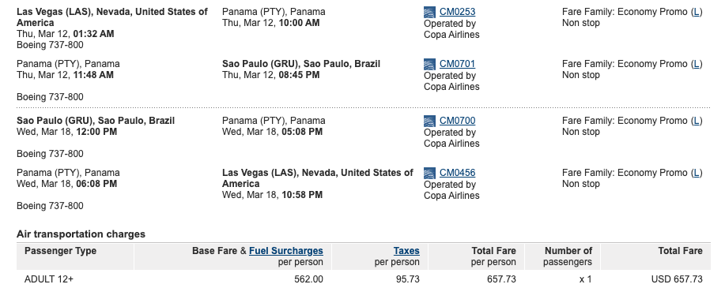Click the Passenger Type column header
Viewport: 725px width, 288px height.
point(61,251)
